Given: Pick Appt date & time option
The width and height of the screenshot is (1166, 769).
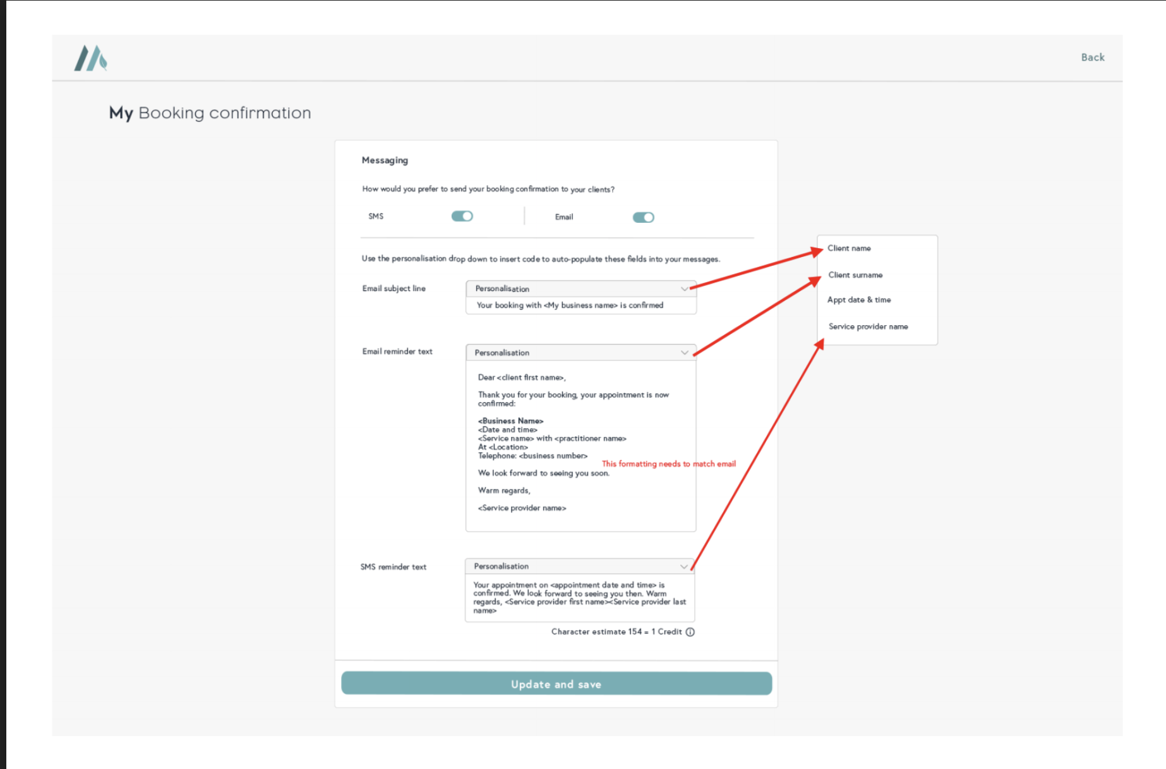Looking at the screenshot, I should pyautogui.click(x=859, y=300).
